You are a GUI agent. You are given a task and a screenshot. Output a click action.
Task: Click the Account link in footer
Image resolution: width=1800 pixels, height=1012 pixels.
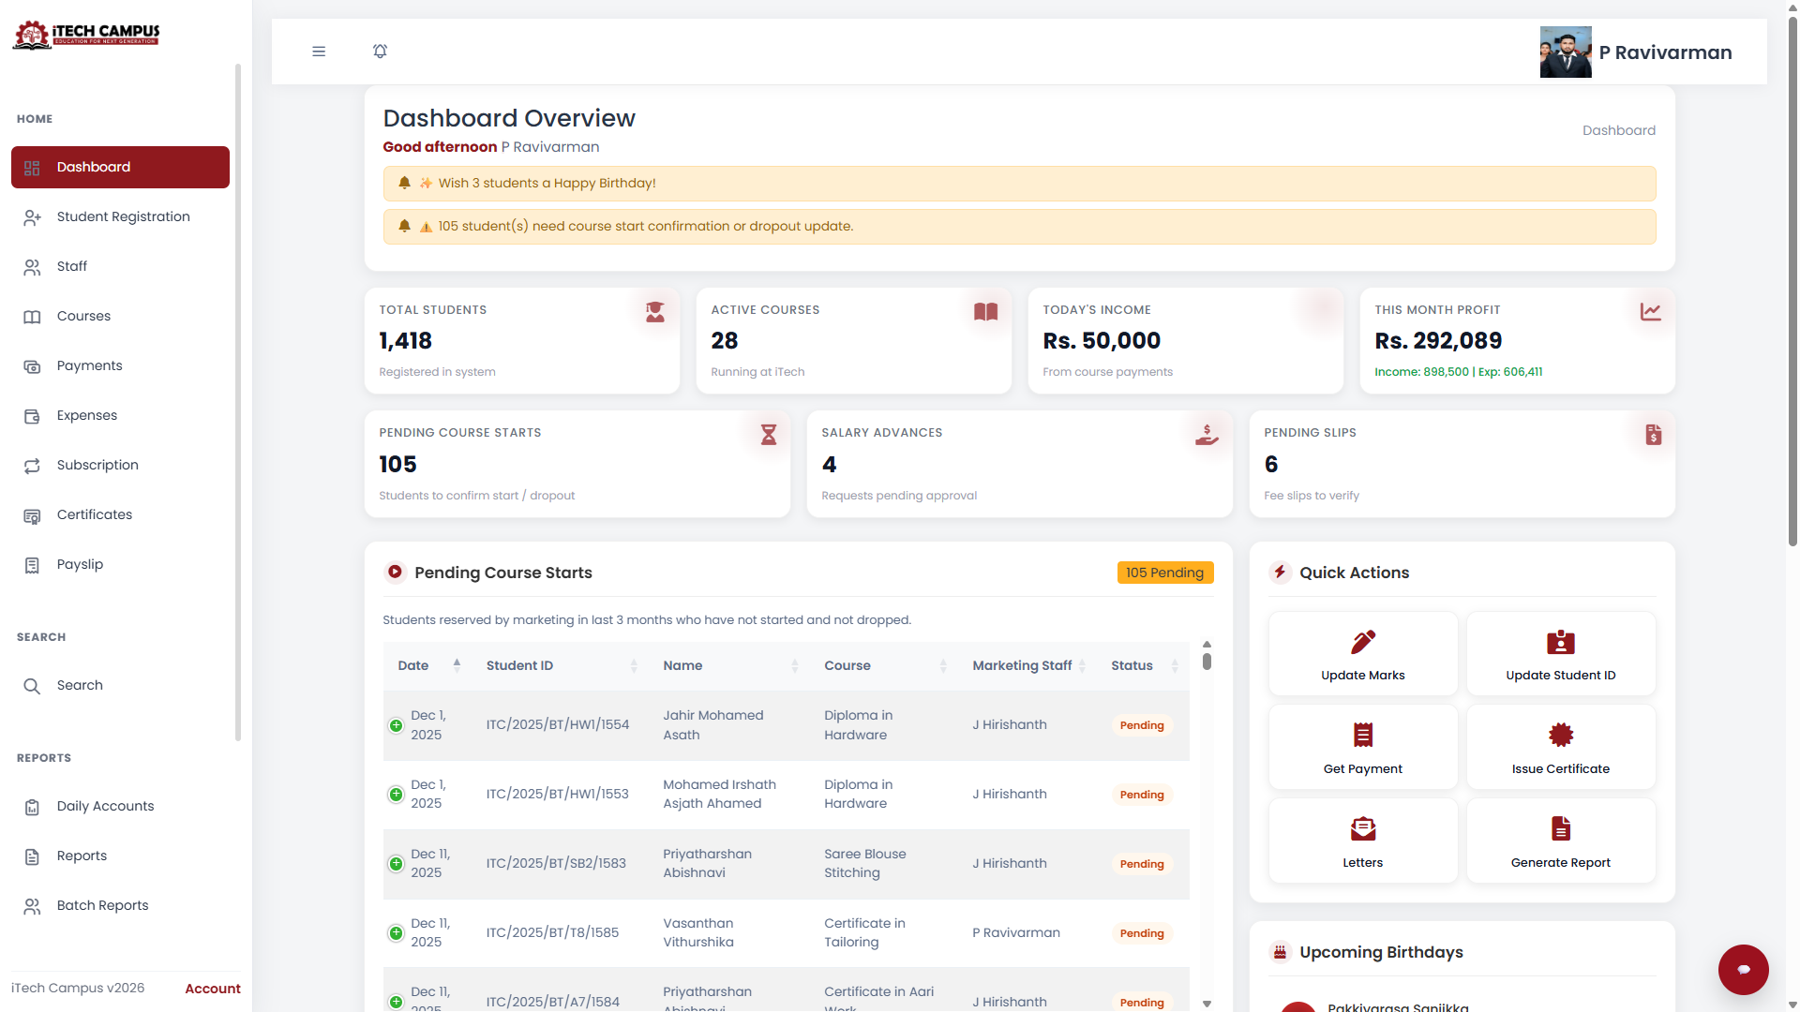pyautogui.click(x=212, y=989)
